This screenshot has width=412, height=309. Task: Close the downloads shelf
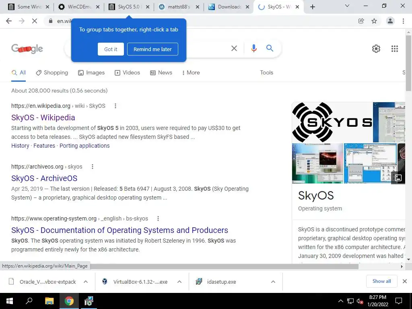point(405,281)
